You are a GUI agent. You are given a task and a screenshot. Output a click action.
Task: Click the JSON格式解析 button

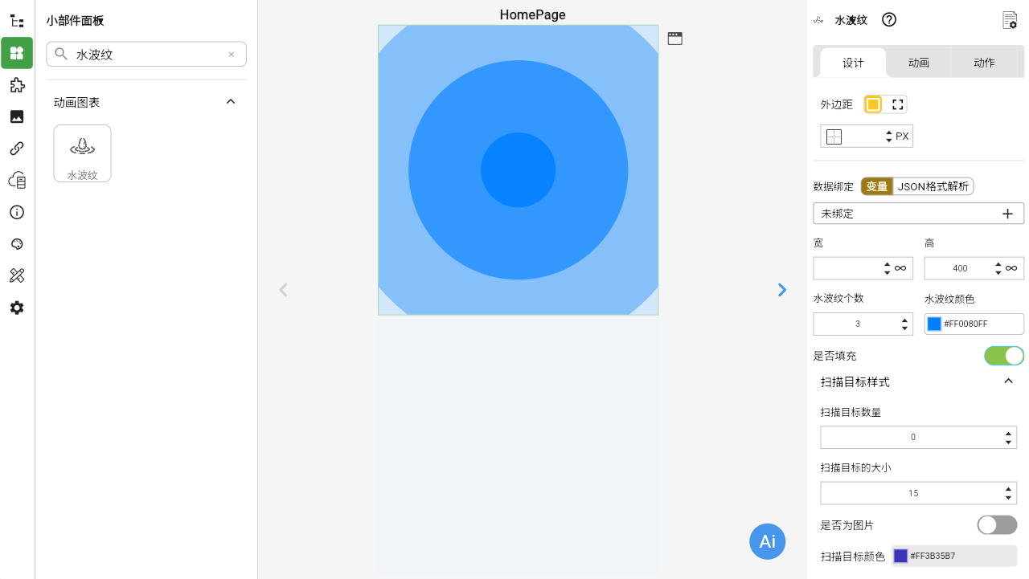[x=933, y=187]
